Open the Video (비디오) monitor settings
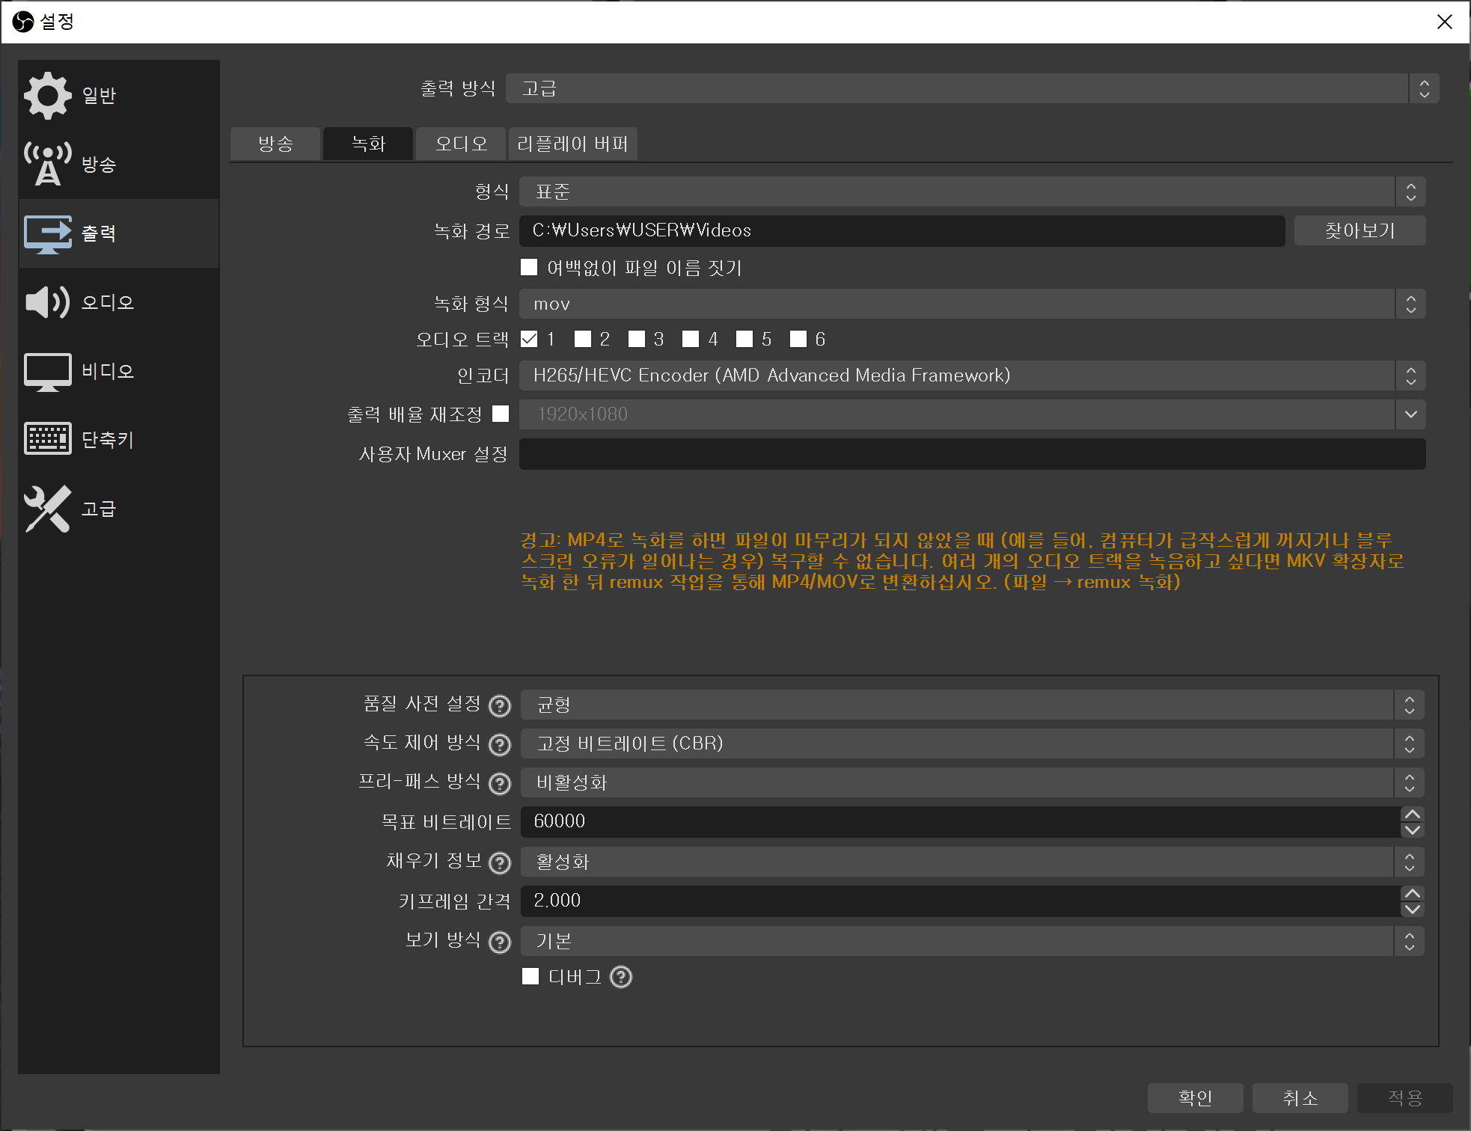 [x=48, y=371]
